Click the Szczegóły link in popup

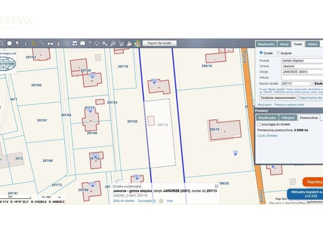pos(147,200)
